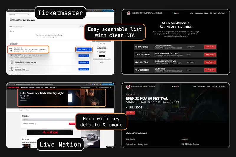Open Support in Live Nation menu
The width and height of the screenshot is (236, 157).
pyautogui.click(x=38, y=87)
